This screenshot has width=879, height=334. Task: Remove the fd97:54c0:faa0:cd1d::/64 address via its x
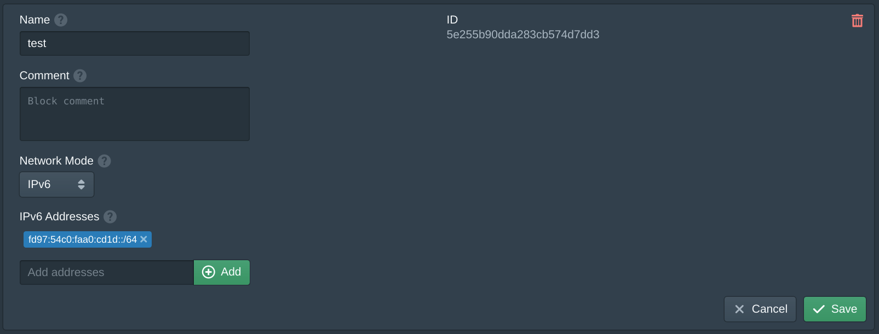(143, 239)
